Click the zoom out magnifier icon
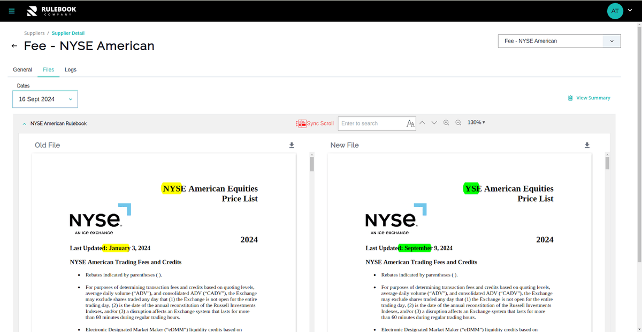 click(458, 122)
